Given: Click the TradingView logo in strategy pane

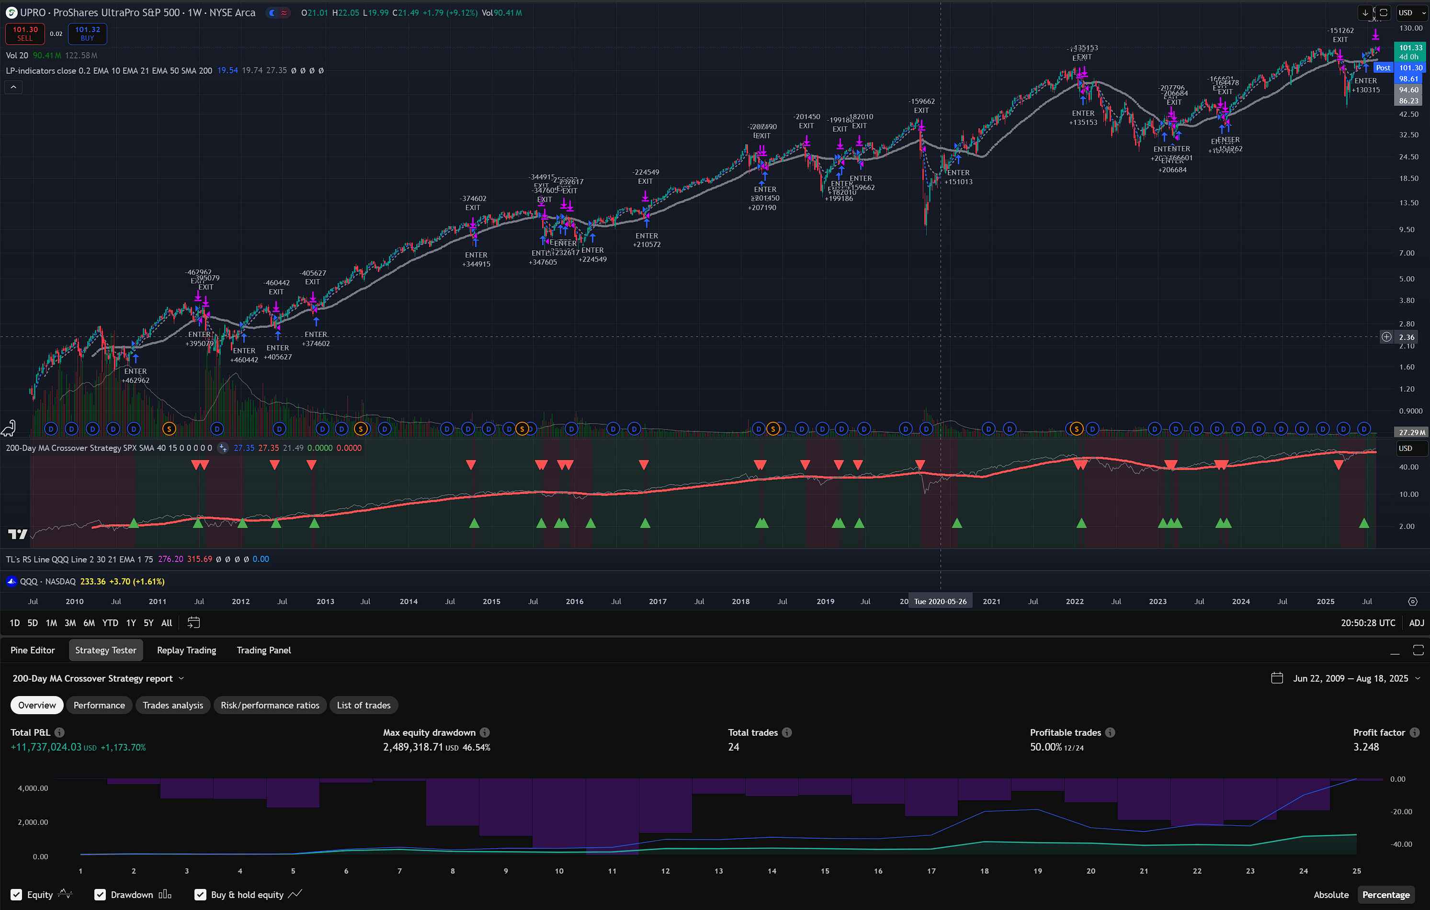Looking at the screenshot, I should point(17,534).
